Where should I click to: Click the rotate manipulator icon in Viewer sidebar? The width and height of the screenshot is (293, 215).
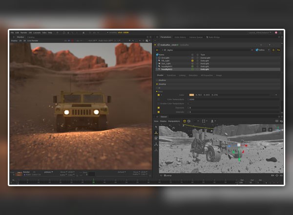156,138
